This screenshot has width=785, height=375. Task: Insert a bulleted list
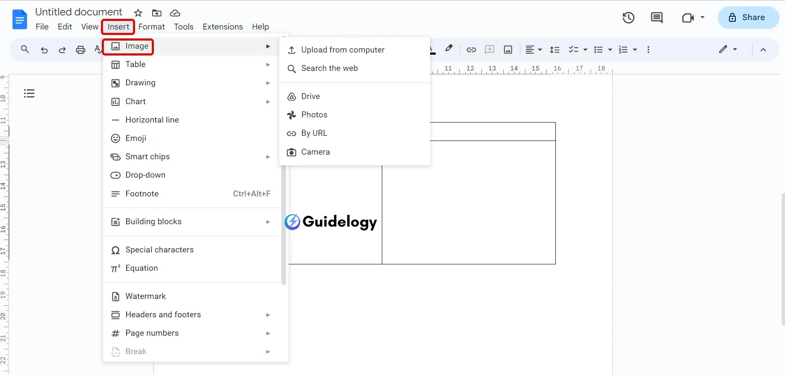point(599,50)
